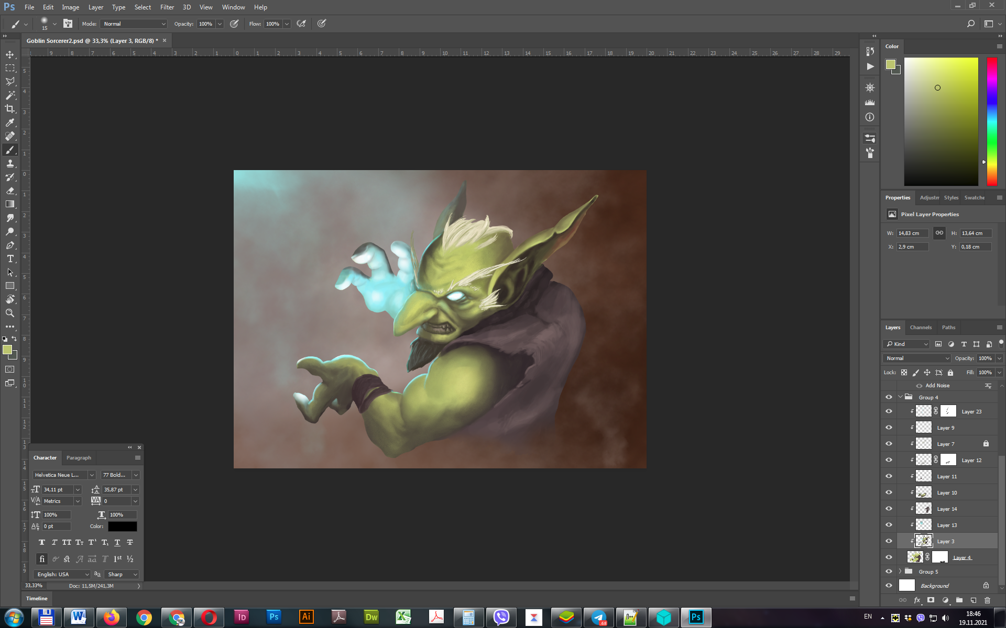Select the Layer 4 thumbnail
Viewport: 1006px width, 628px height.
pyautogui.click(x=915, y=557)
